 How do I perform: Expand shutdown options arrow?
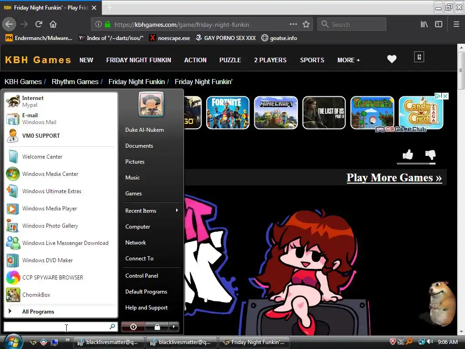pos(174,327)
